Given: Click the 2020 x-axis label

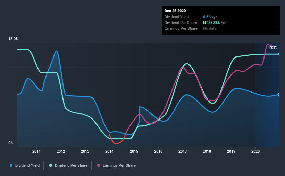Looking at the screenshot, I should (x=255, y=151).
